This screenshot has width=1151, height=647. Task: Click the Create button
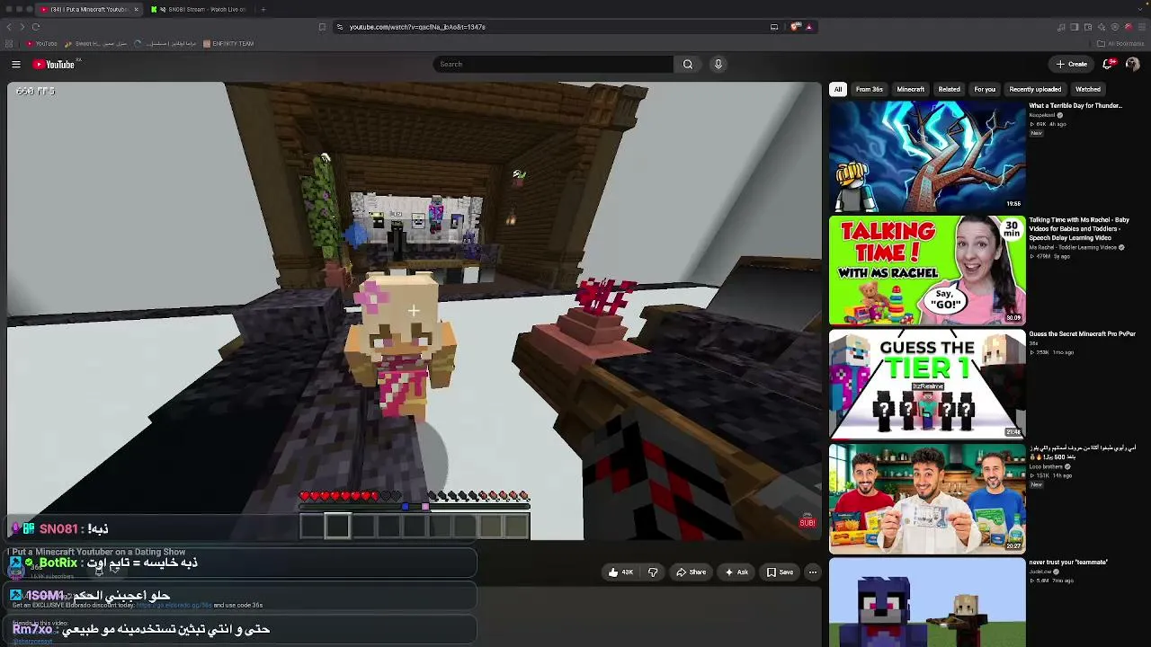pos(1072,64)
